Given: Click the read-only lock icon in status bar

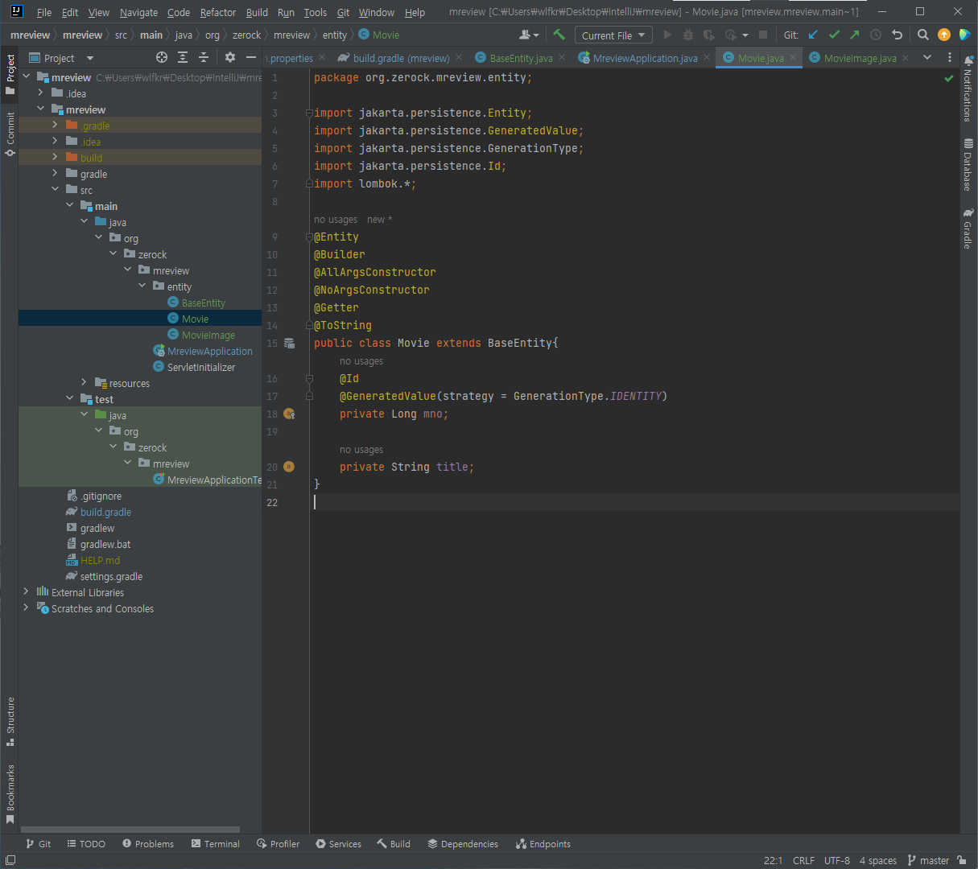Looking at the screenshot, I should [x=962, y=860].
